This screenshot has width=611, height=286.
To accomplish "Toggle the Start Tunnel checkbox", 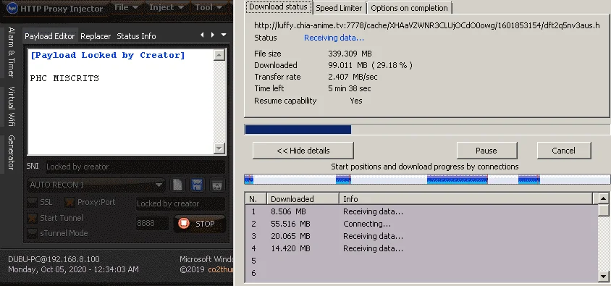I will point(32,218).
